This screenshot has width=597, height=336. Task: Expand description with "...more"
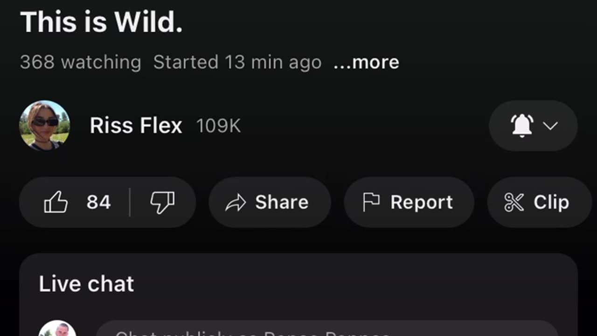[x=366, y=62]
